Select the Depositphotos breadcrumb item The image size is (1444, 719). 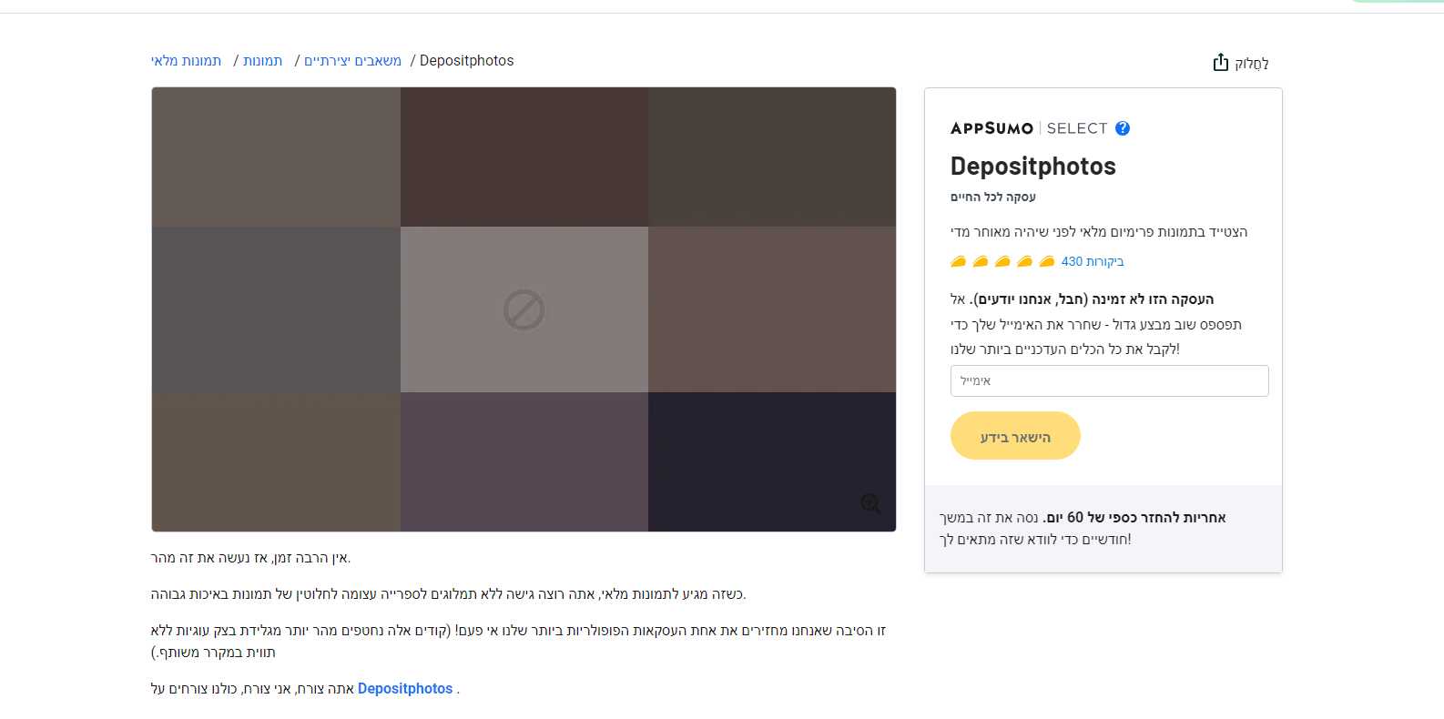[x=466, y=61]
